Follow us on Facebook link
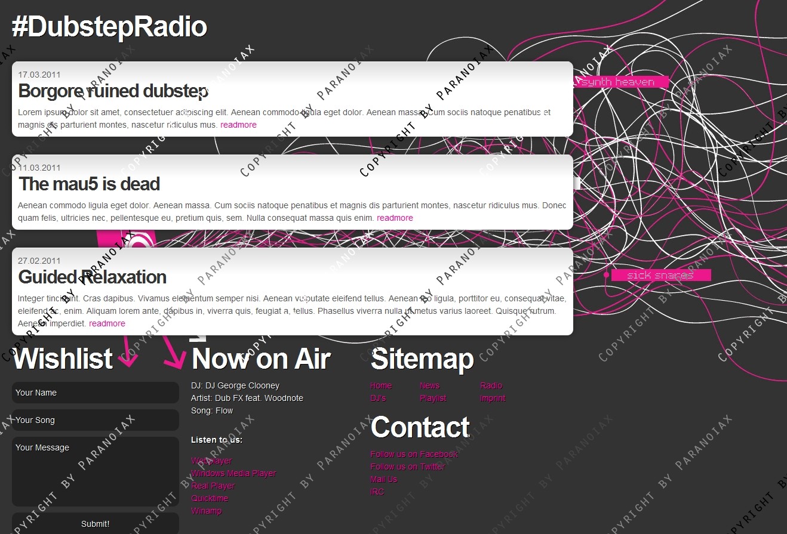Viewport: 787px width, 534px height. click(x=414, y=455)
